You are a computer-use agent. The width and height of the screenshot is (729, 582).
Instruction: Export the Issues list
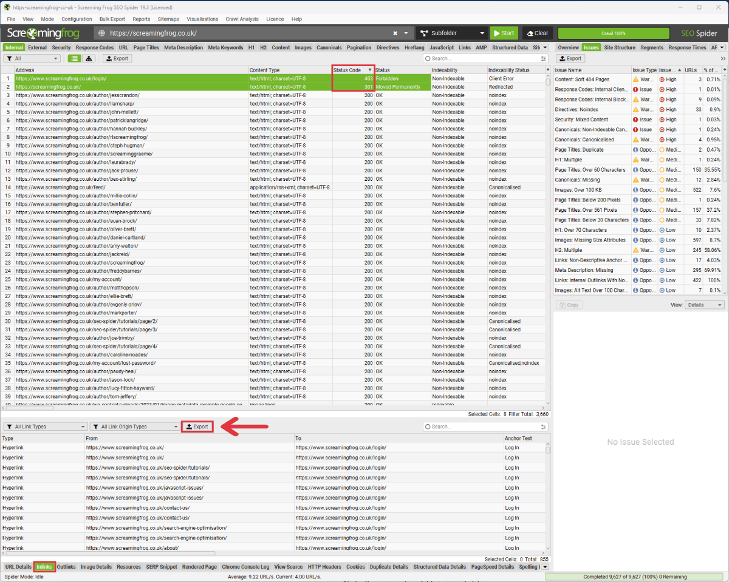point(570,59)
